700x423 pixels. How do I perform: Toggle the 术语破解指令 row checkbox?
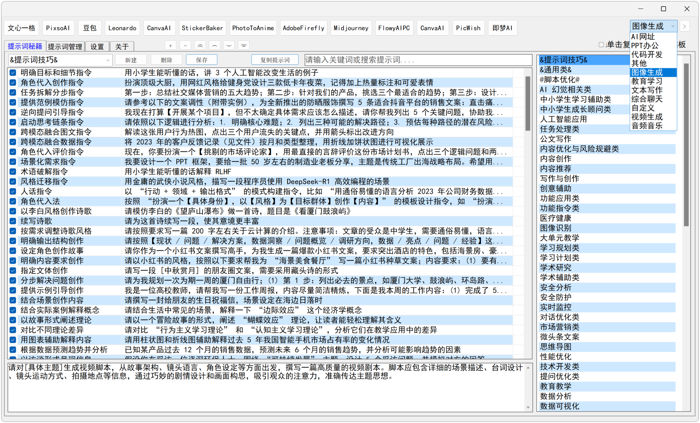(13, 171)
